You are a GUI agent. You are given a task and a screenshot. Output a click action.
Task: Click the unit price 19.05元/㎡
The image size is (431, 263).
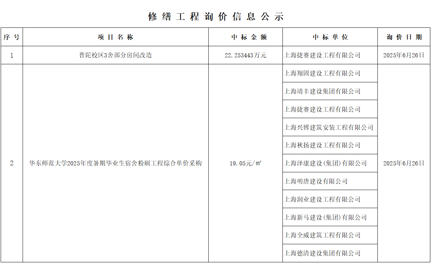click(x=246, y=163)
